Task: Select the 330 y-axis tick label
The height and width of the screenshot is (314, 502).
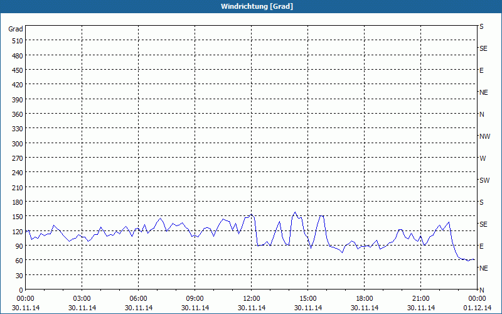Action: pyautogui.click(x=18, y=129)
